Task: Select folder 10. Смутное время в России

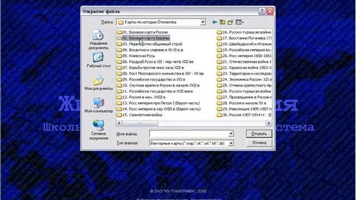Action: (x=158, y=85)
